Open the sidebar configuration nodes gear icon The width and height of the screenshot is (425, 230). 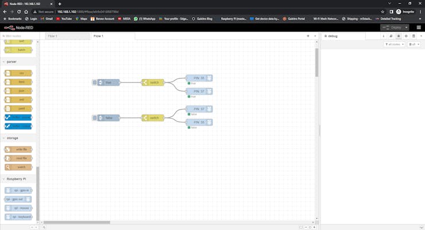(x=405, y=36)
